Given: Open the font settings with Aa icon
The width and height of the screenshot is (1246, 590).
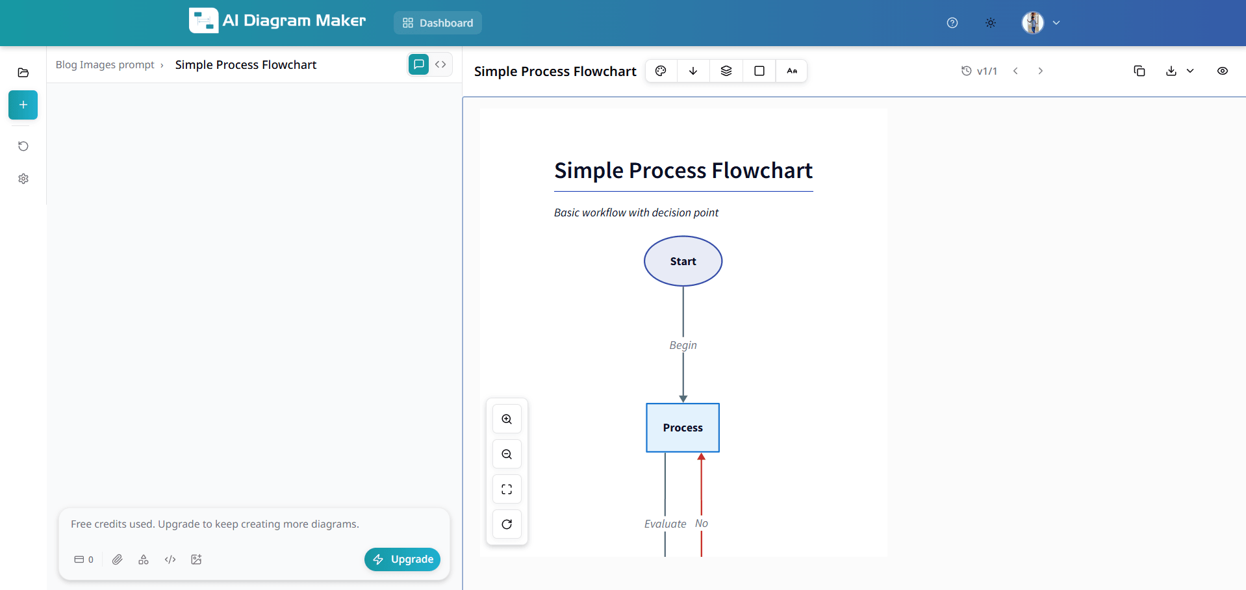Looking at the screenshot, I should coord(792,71).
